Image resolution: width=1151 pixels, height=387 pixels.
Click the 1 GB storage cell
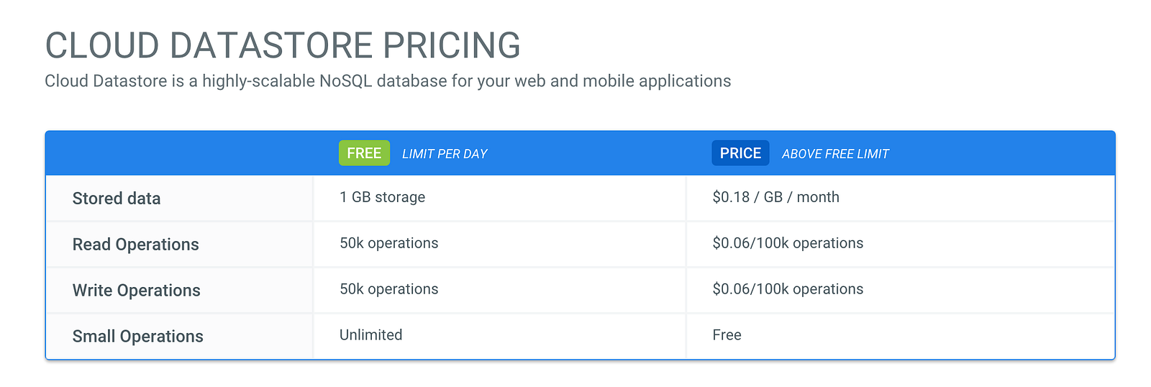coord(382,197)
